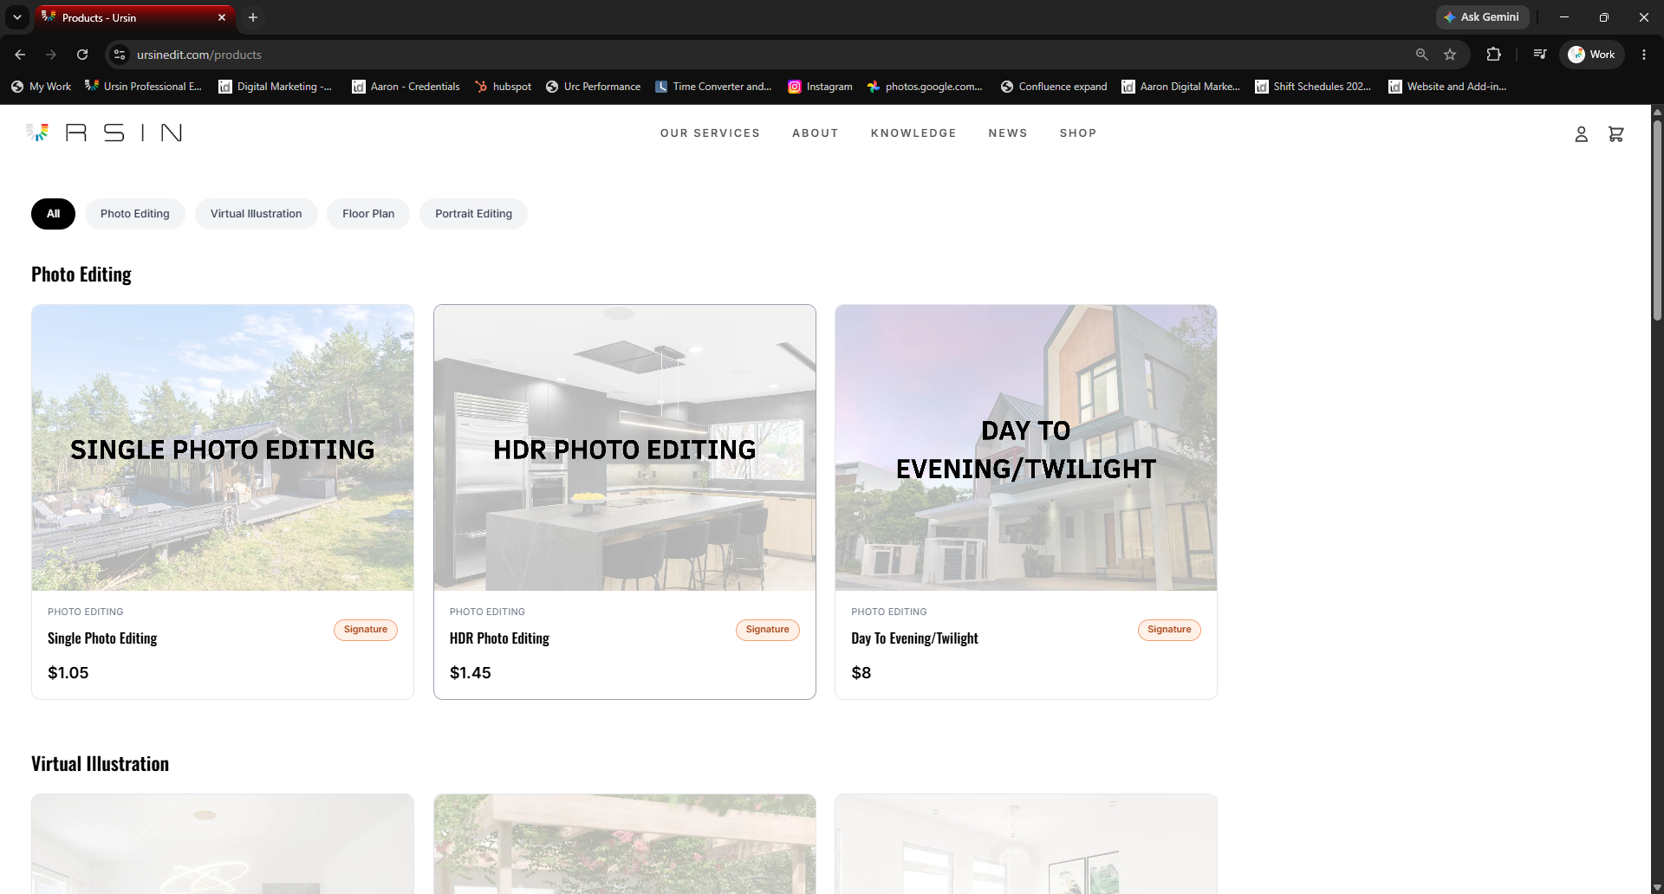Filter products by Portrait Editing
The image size is (1664, 894).
473,214
